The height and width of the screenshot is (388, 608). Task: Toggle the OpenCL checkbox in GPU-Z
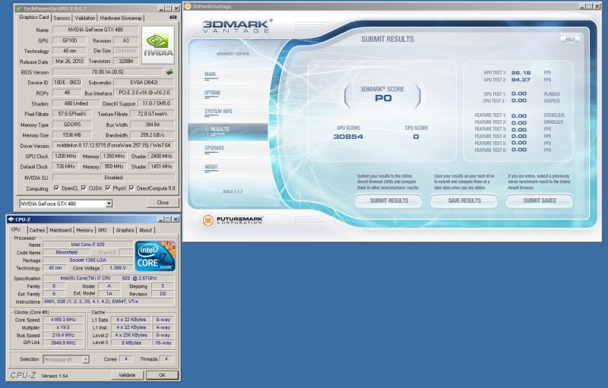pos(56,188)
